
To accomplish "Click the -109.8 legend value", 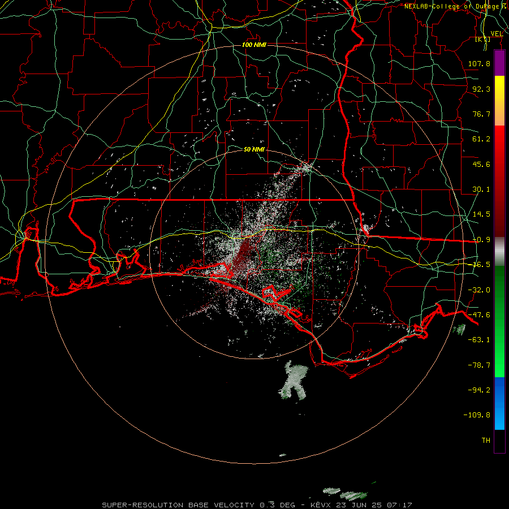I will click(477, 415).
